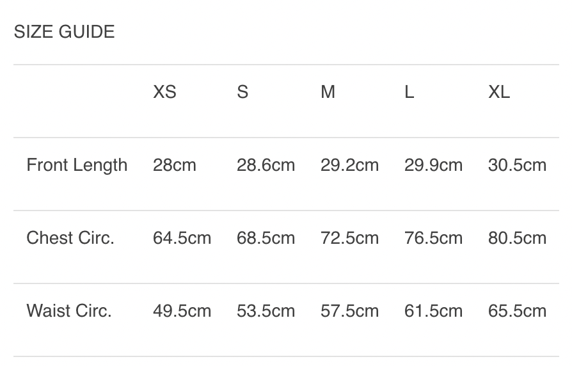Click the 80.5cm chest measurement
Screen dimensions: 572x366
pos(517,238)
